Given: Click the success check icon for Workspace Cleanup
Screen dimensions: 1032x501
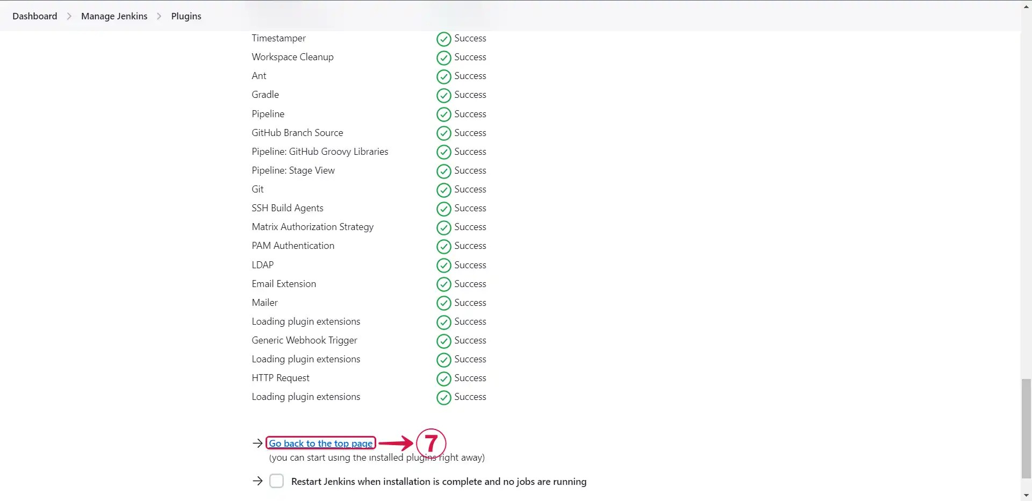Looking at the screenshot, I should coord(443,58).
